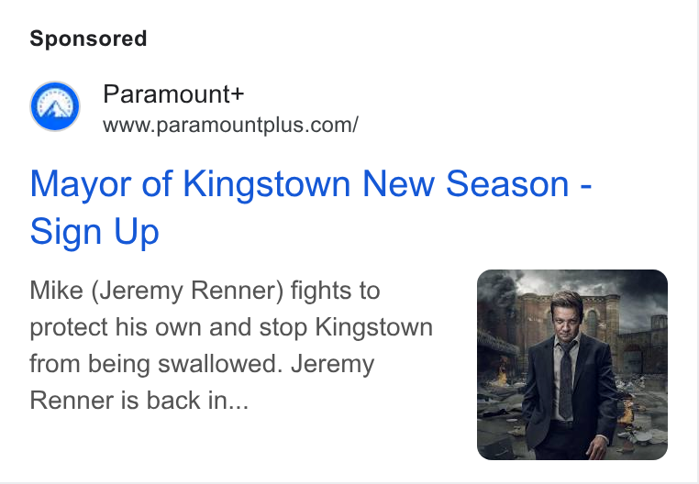Click the word "Mayor" in the headline

click(81, 184)
